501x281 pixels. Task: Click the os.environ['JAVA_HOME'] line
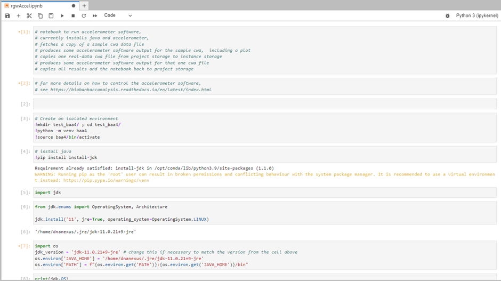click(x=119, y=258)
